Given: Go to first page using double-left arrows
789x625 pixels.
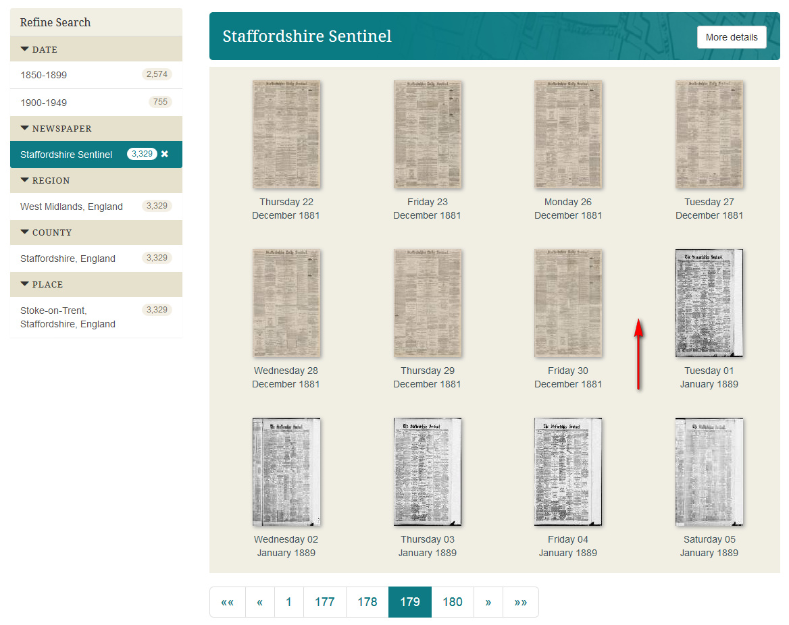Looking at the screenshot, I should click(x=228, y=602).
